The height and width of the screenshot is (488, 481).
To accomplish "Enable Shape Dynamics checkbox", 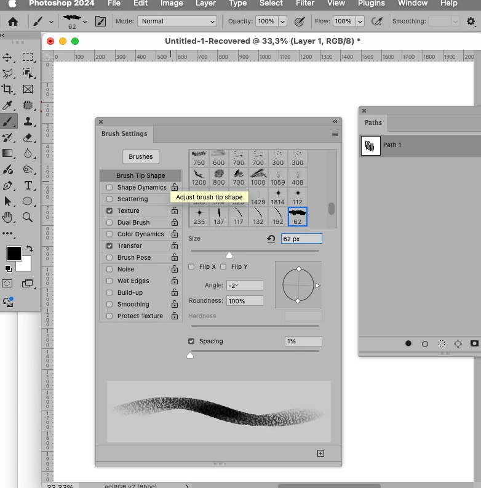I will (109, 187).
